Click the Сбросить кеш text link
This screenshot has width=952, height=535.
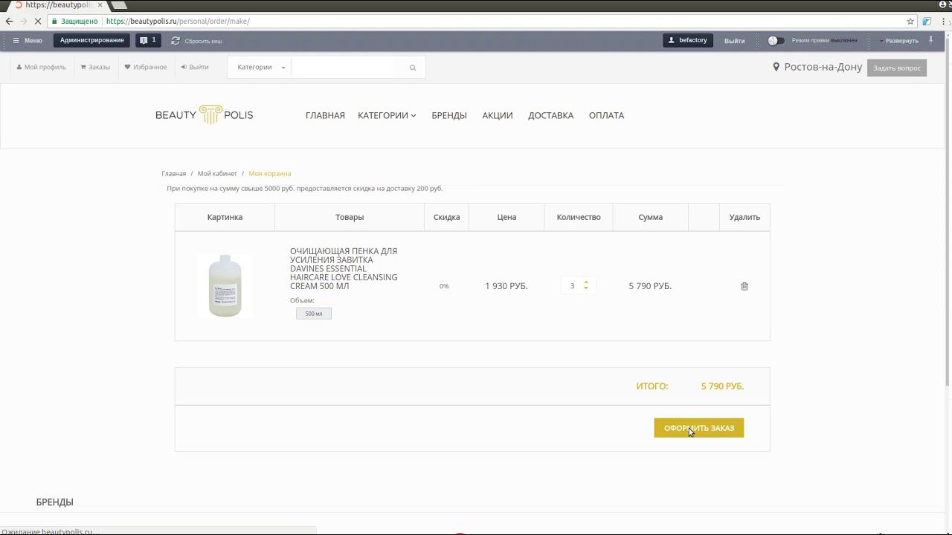coord(203,41)
